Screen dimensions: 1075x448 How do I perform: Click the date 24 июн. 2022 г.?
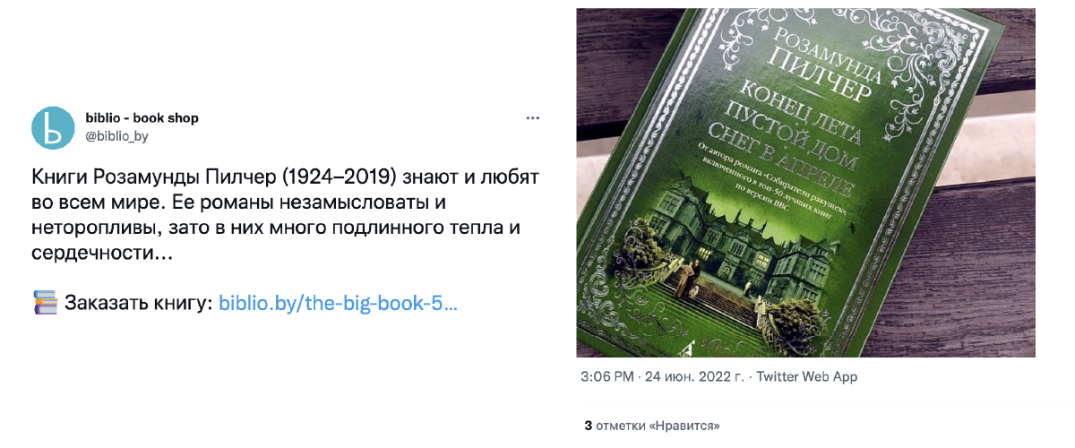(693, 376)
